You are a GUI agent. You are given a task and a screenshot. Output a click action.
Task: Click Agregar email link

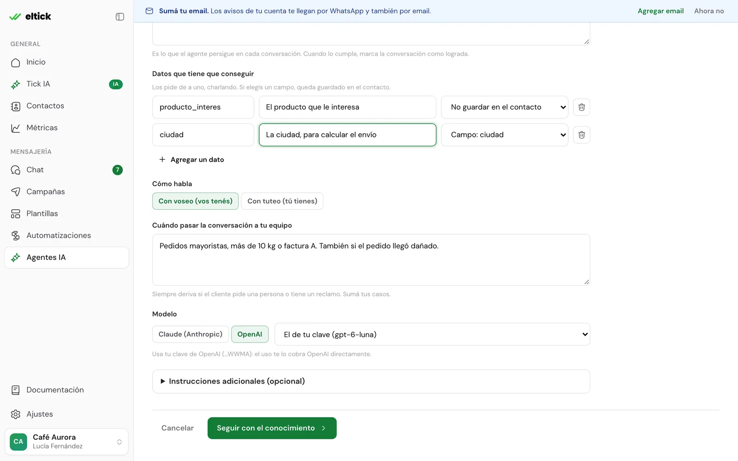[x=661, y=11]
